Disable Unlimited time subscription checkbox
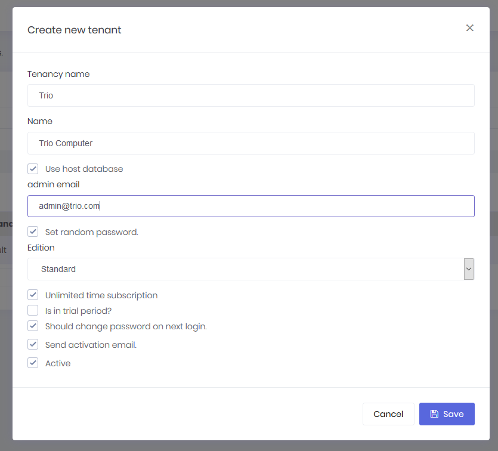498x451 pixels. coord(33,295)
